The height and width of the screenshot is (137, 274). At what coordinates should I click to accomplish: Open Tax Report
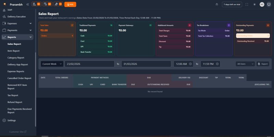point(13,95)
